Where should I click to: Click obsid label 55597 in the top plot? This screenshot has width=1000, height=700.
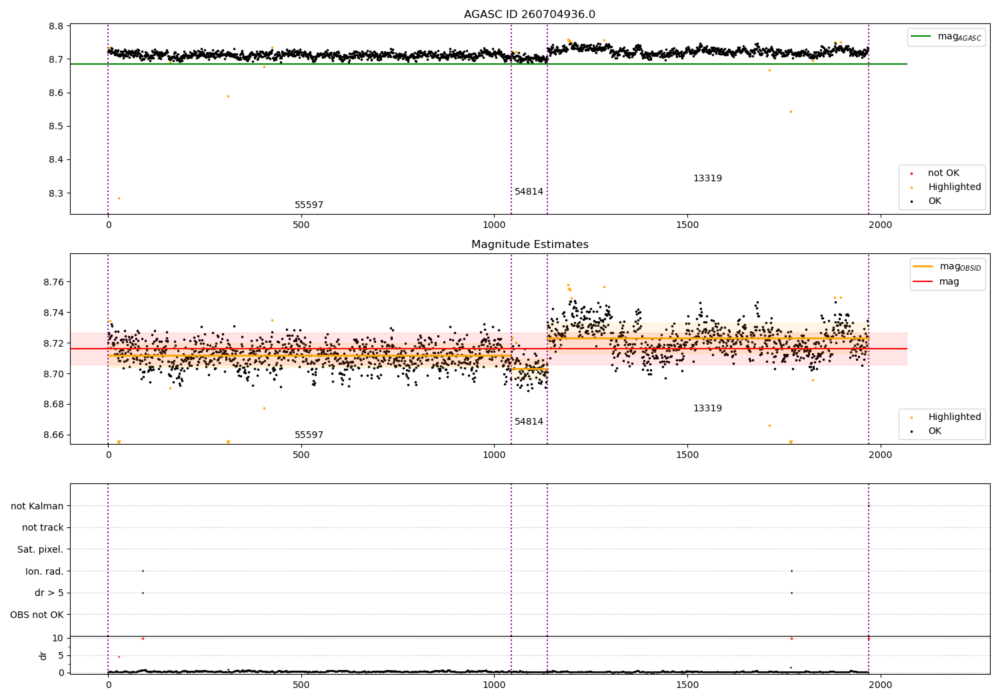309,205
